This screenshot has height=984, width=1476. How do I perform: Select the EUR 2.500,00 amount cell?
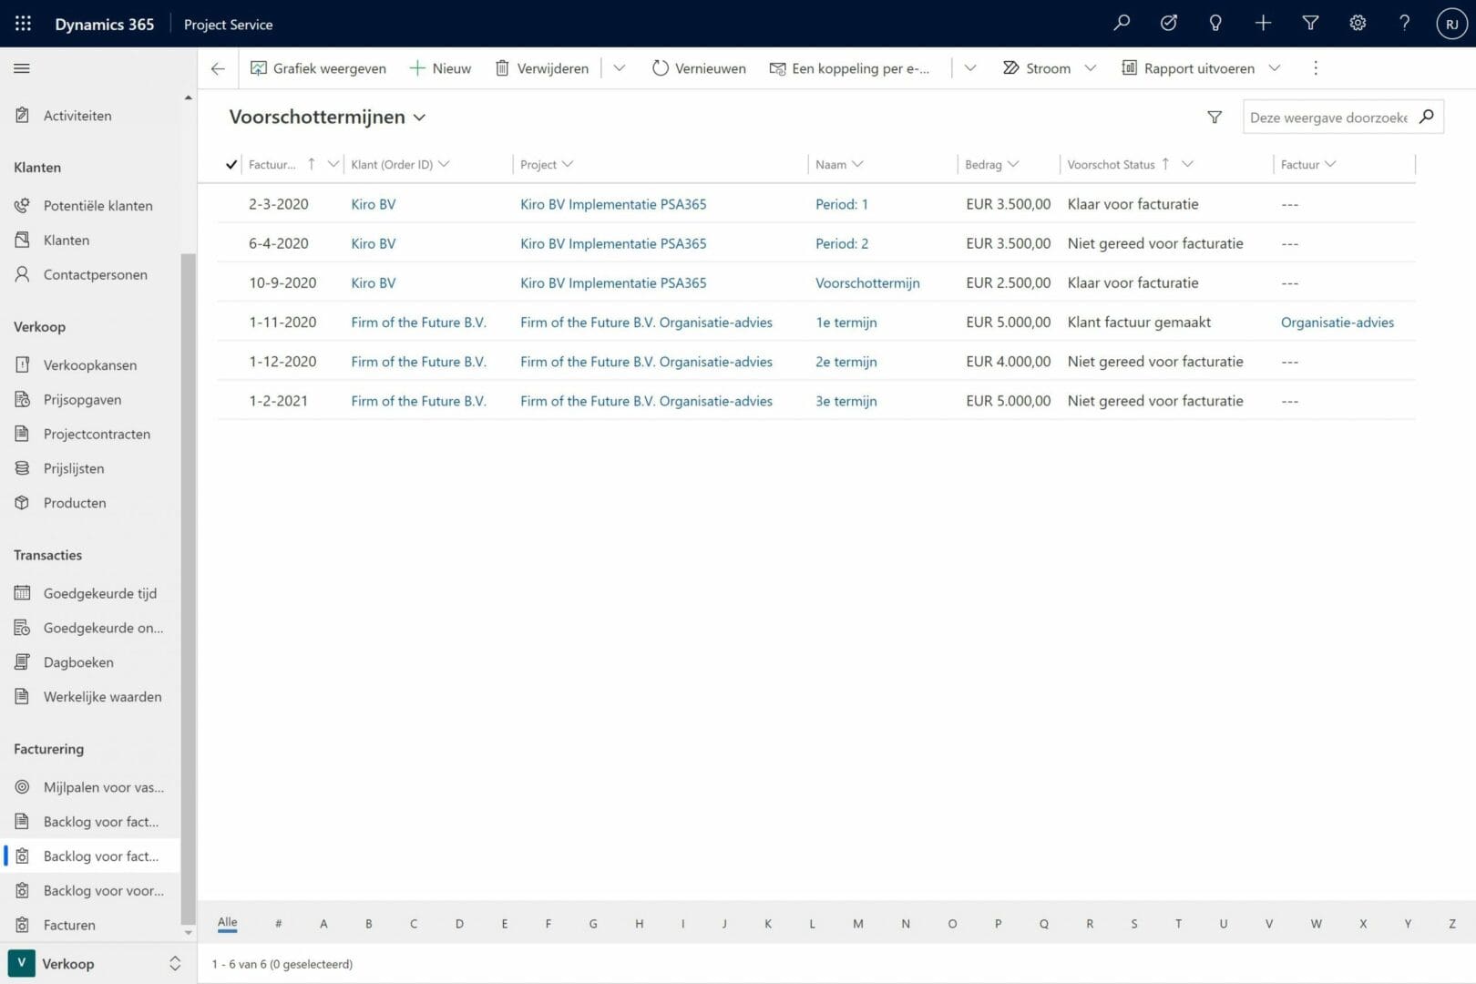[1008, 283]
